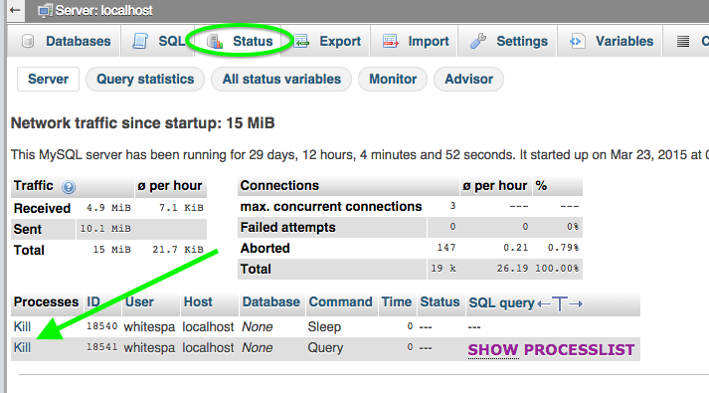Sort processes by Host column
Image resolution: width=709 pixels, height=393 pixels.
coord(198,301)
